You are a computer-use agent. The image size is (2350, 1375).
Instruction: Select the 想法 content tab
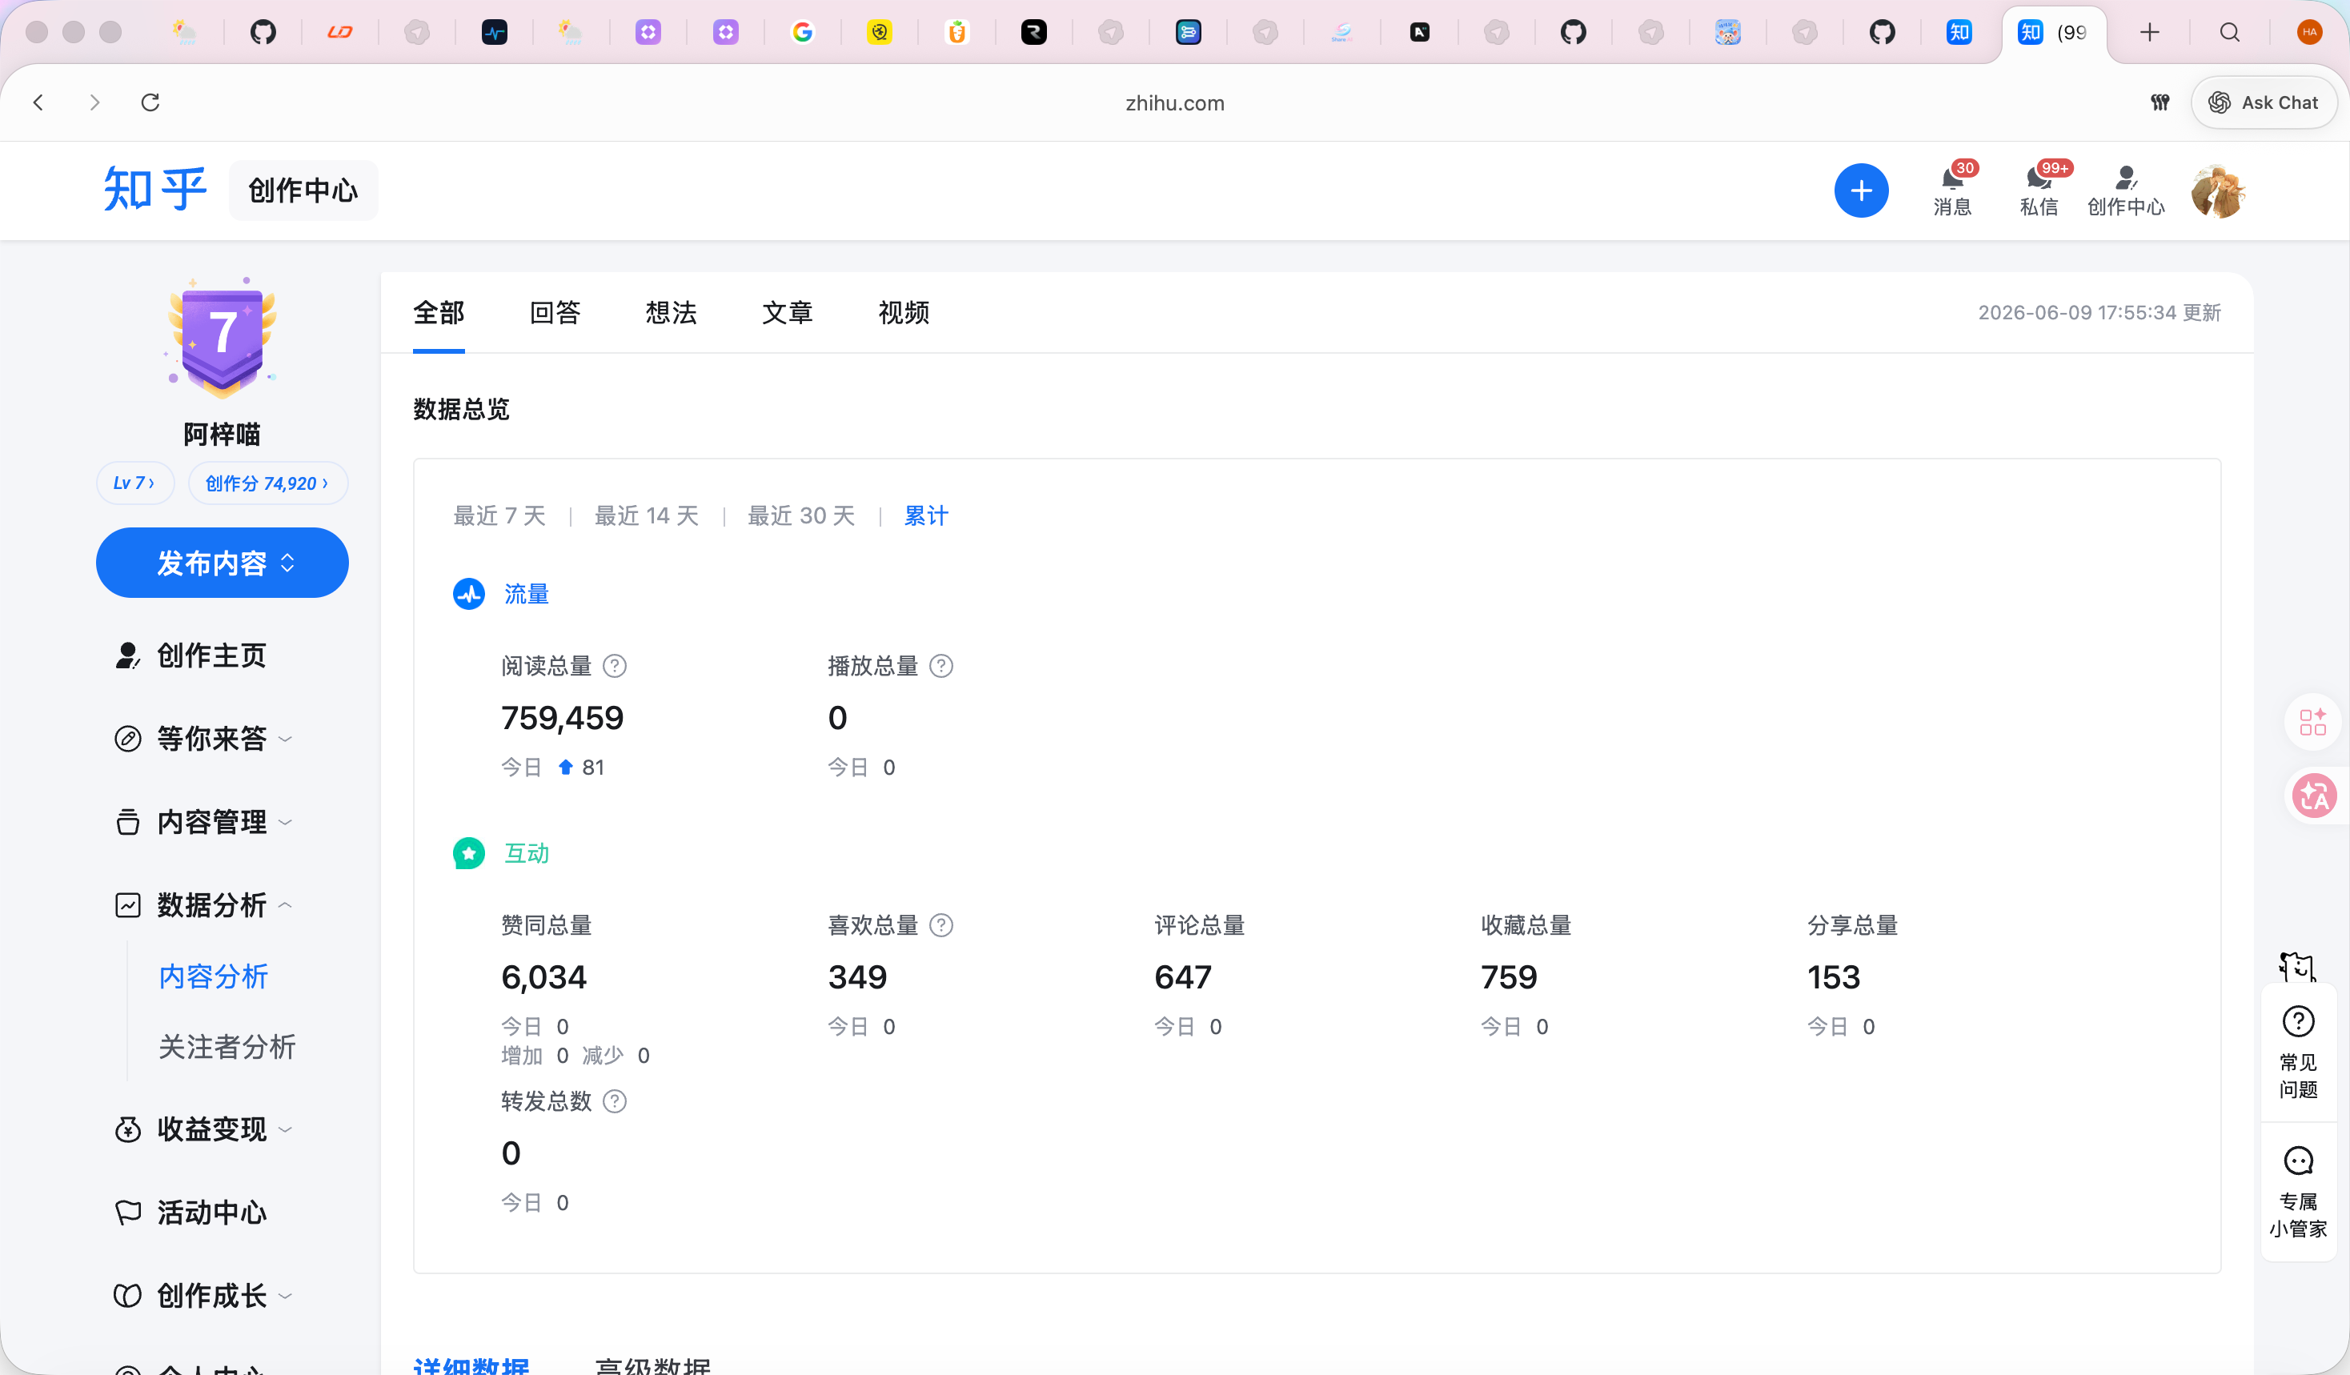click(x=672, y=312)
